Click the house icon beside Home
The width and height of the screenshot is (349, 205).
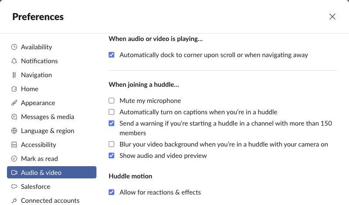[14, 89]
